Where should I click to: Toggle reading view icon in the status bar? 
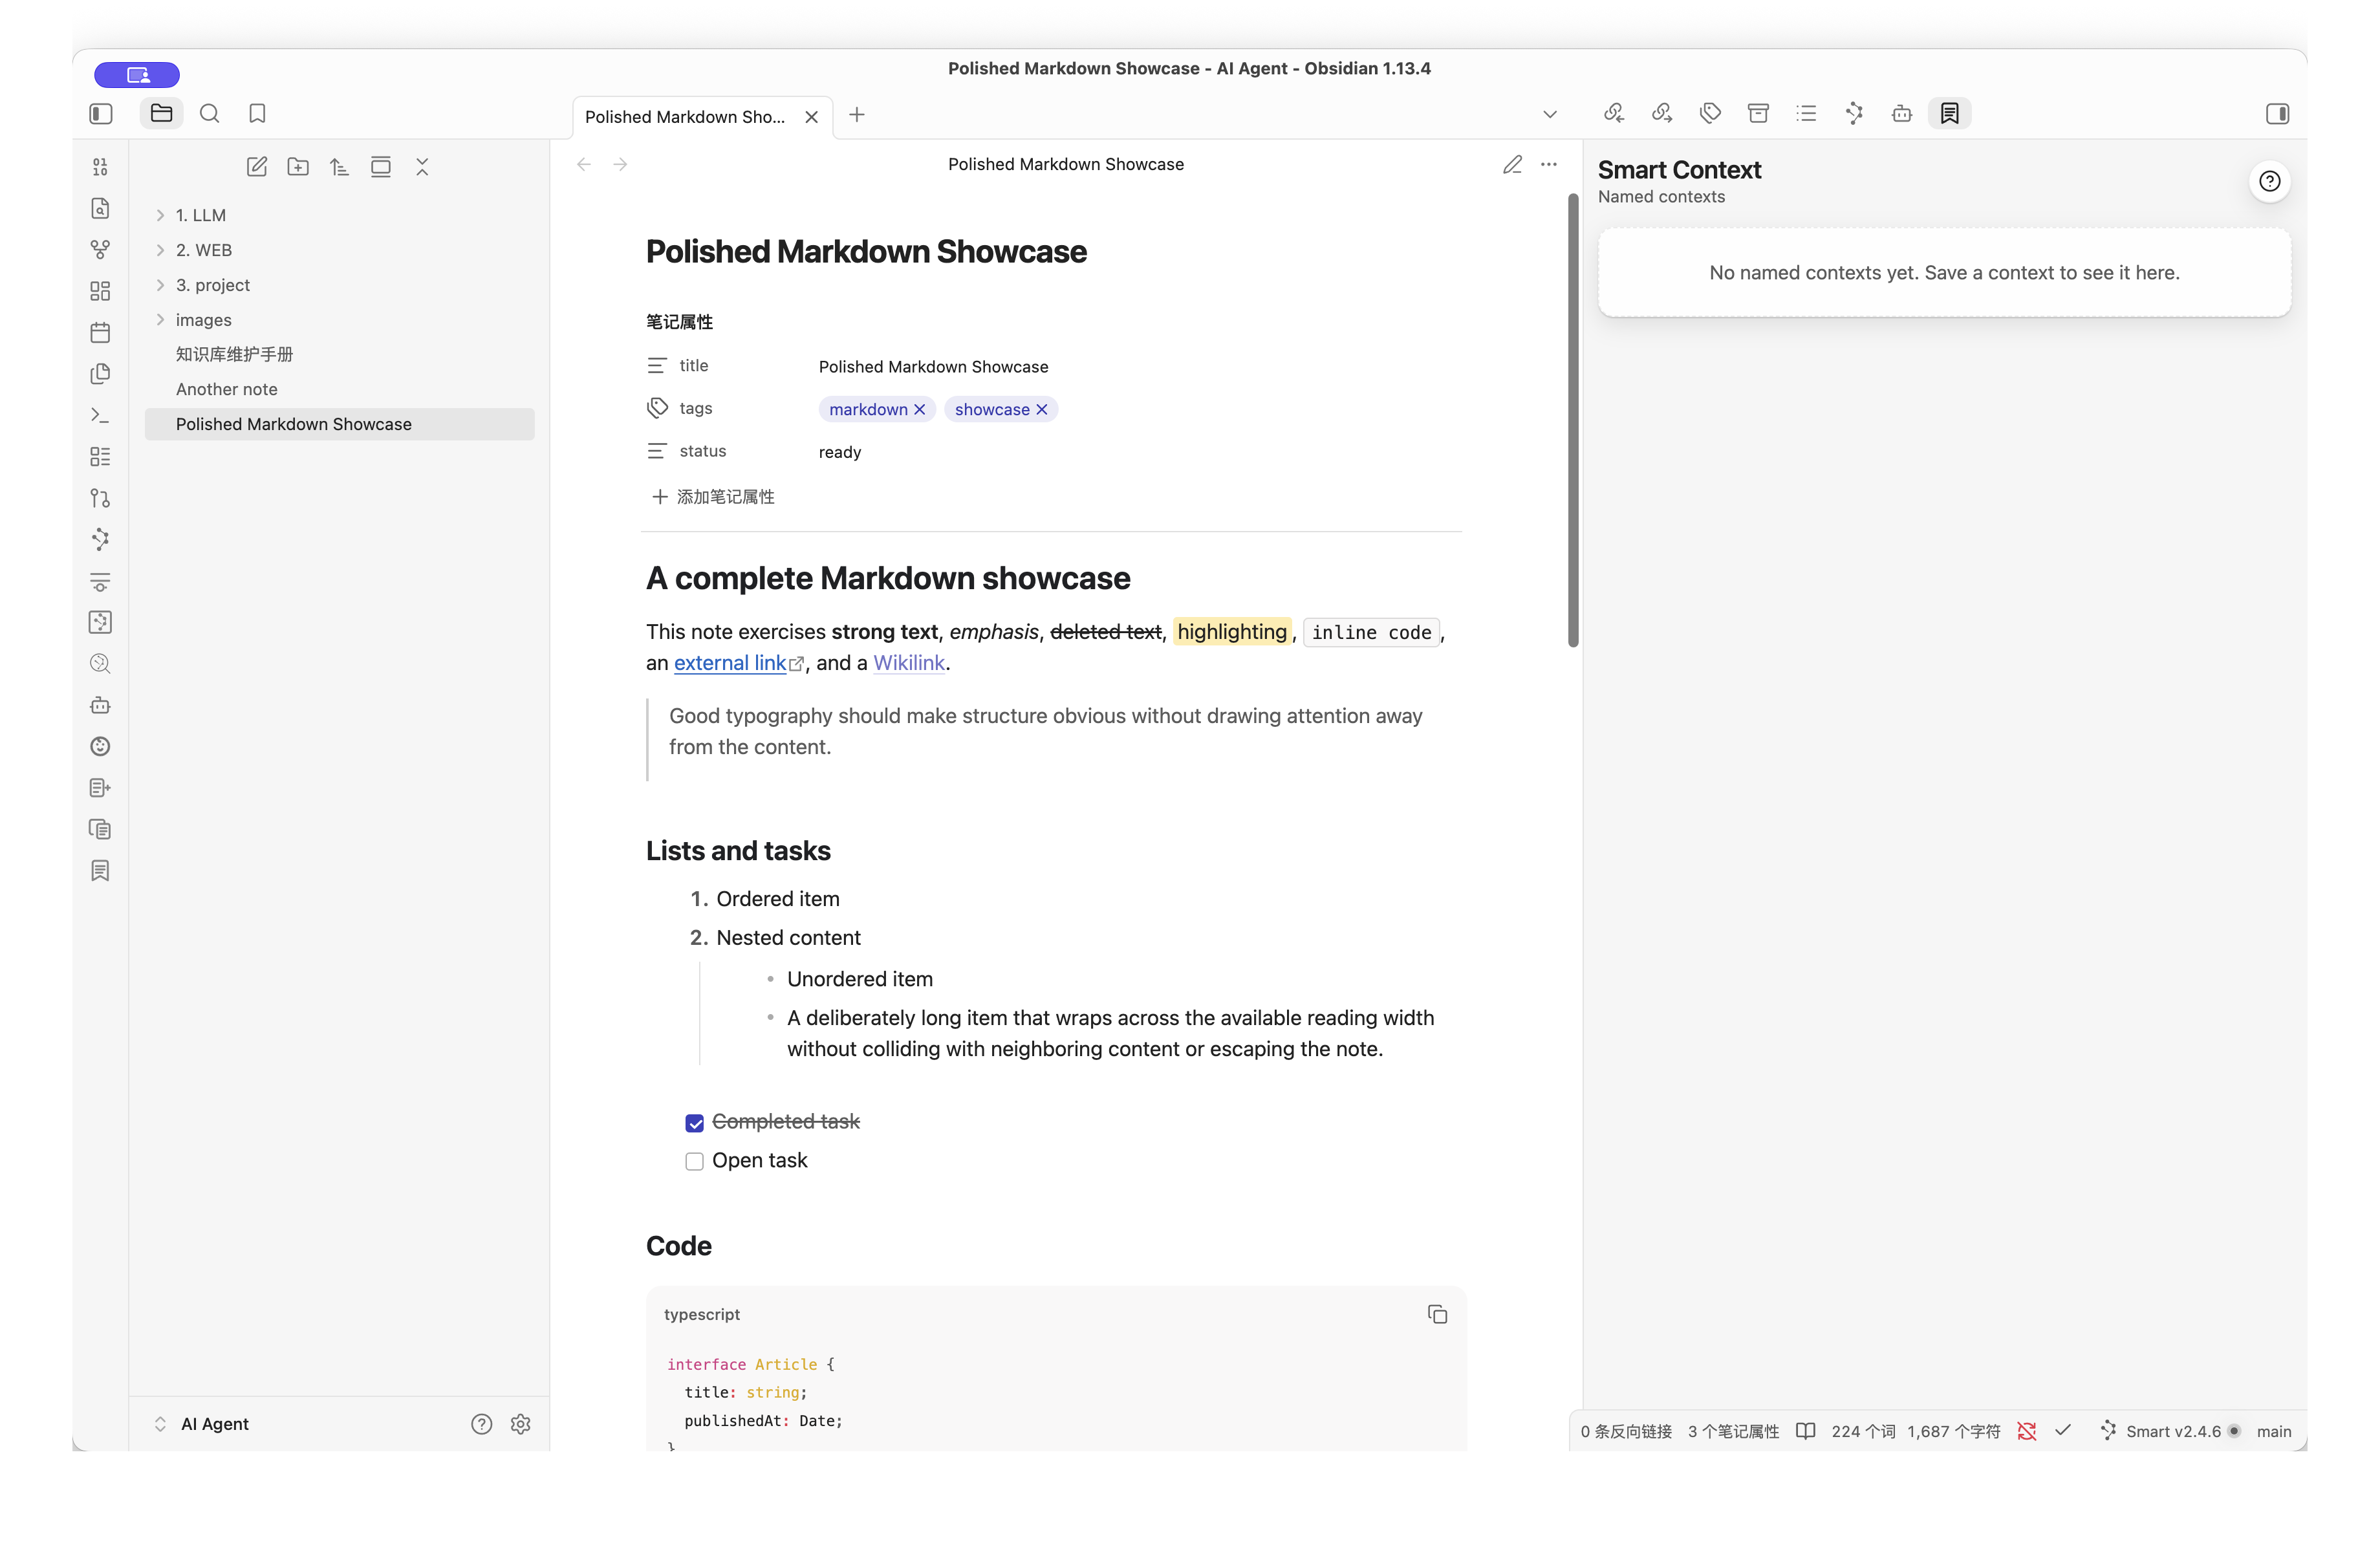tap(1805, 1432)
